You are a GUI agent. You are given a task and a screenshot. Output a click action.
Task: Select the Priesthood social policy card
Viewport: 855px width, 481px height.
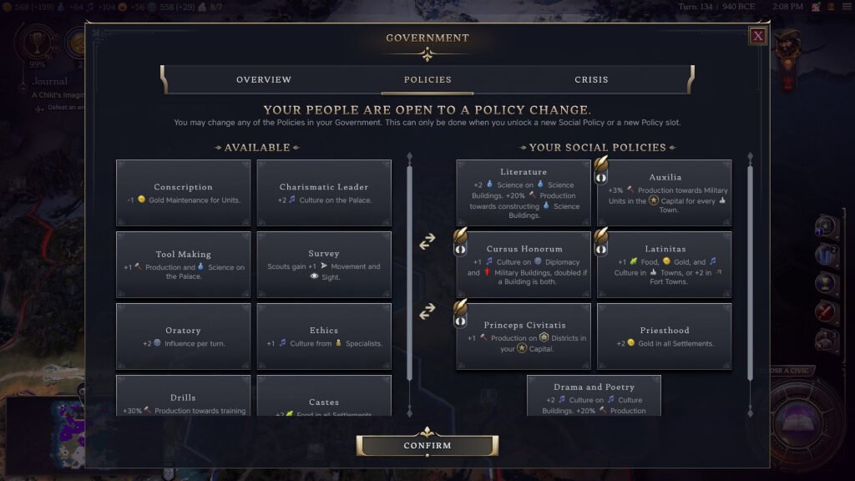point(664,335)
